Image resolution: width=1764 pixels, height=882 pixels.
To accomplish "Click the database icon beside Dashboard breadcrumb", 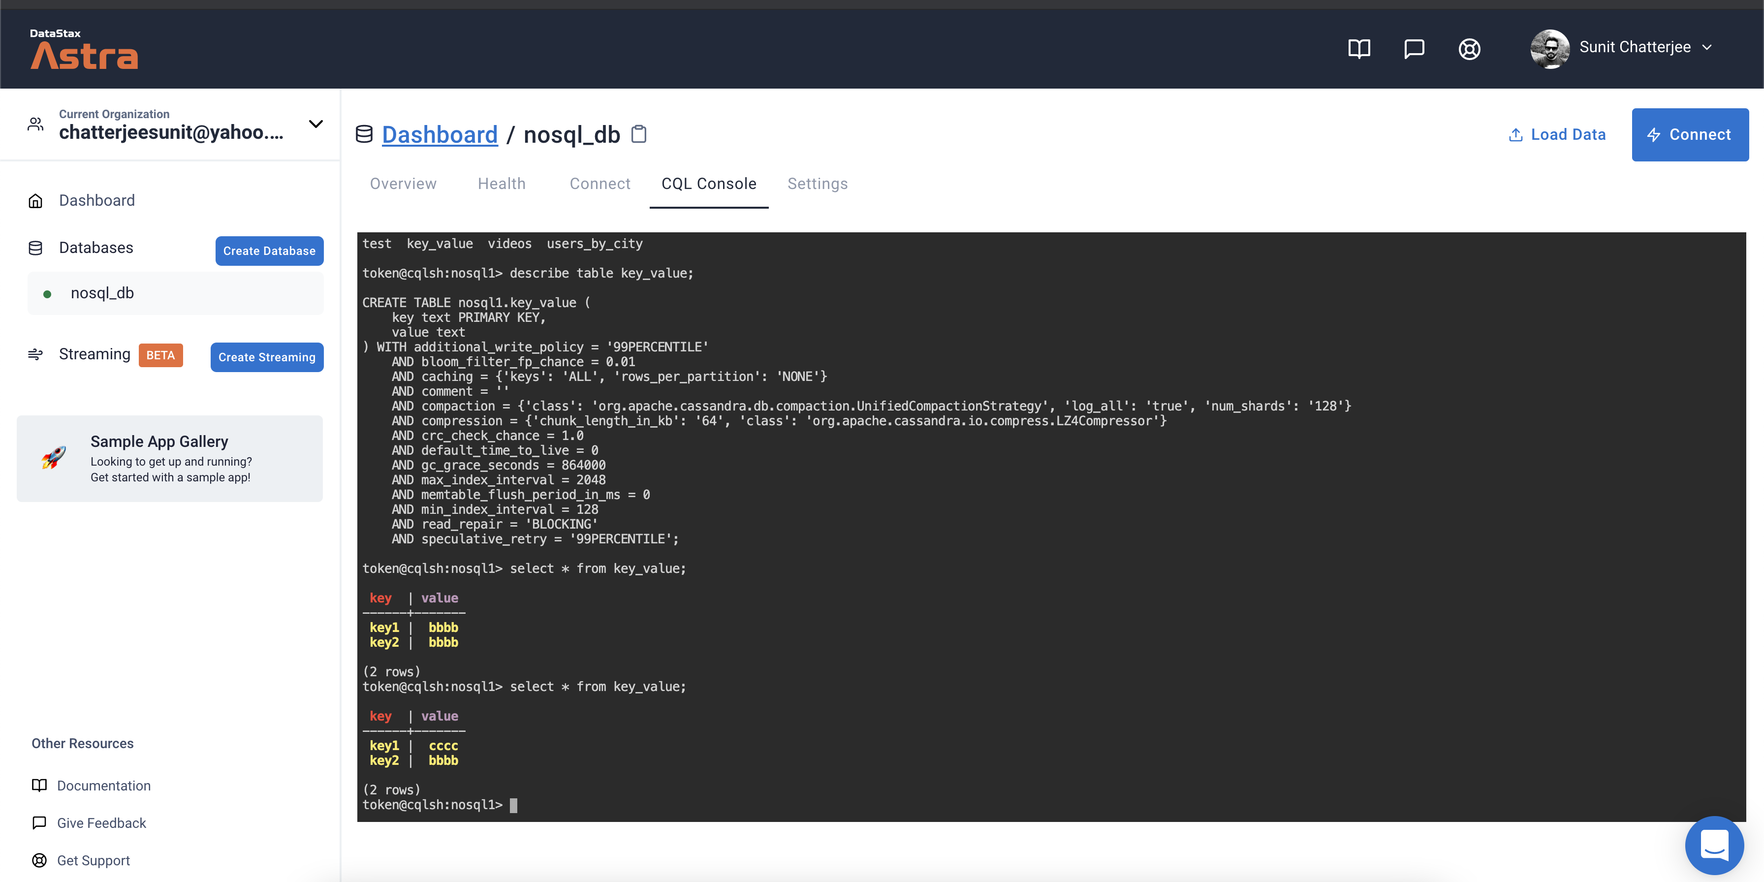I will point(364,134).
